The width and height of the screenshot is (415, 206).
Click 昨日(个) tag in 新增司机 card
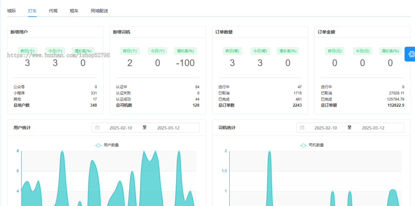point(130,51)
